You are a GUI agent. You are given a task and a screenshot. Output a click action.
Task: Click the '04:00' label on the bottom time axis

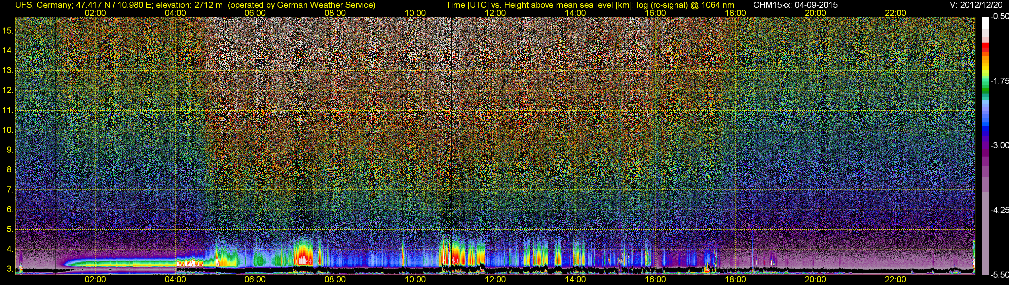coord(175,280)
